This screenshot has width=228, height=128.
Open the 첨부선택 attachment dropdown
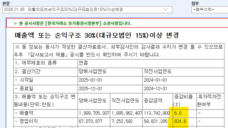pos(210,10)
